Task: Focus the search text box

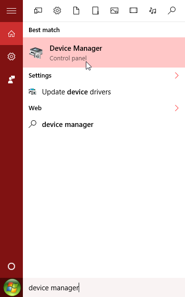Action: click(104, 287)
